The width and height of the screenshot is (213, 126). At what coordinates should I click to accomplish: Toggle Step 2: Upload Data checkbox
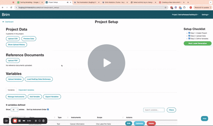tap(189, 36)
